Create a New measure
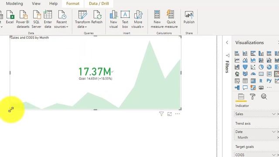Screen dimensions: 279x157 157,19
